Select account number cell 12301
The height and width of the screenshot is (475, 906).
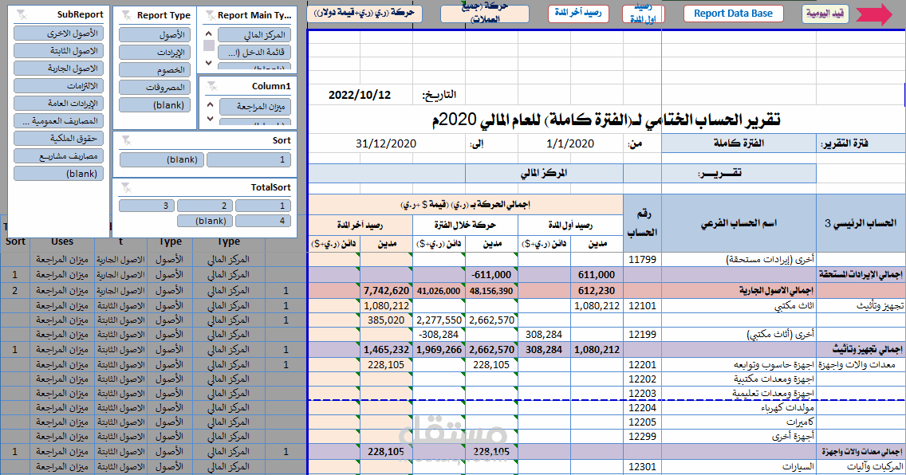click(x=643, y=466)
